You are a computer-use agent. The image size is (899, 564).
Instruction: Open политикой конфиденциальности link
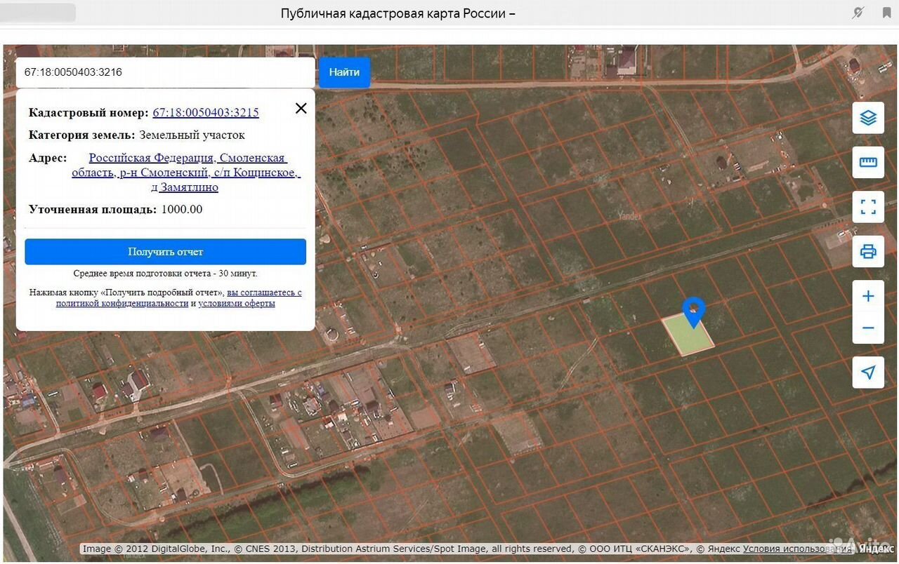pos(122,304)
